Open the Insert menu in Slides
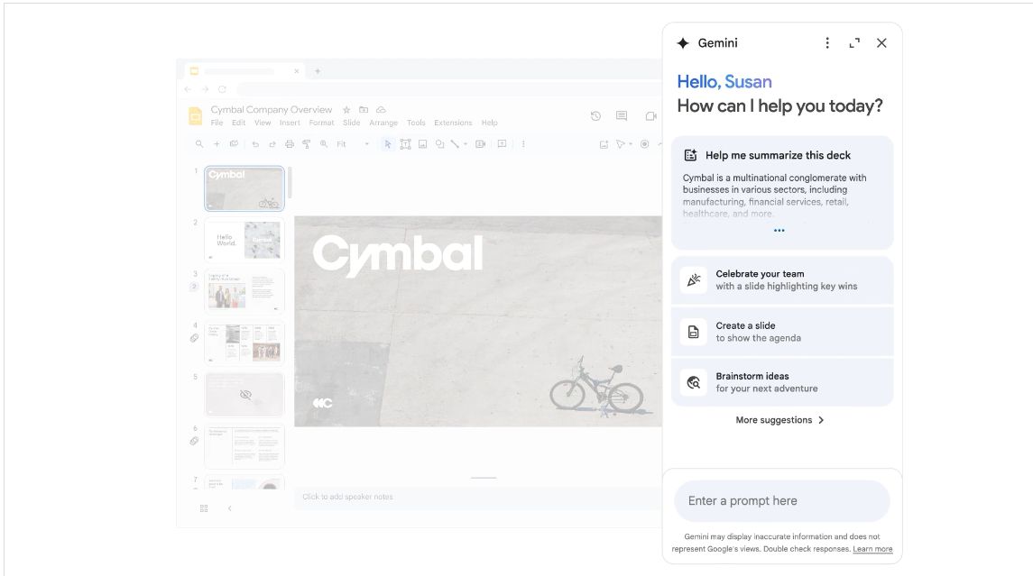 pos(290,123)
